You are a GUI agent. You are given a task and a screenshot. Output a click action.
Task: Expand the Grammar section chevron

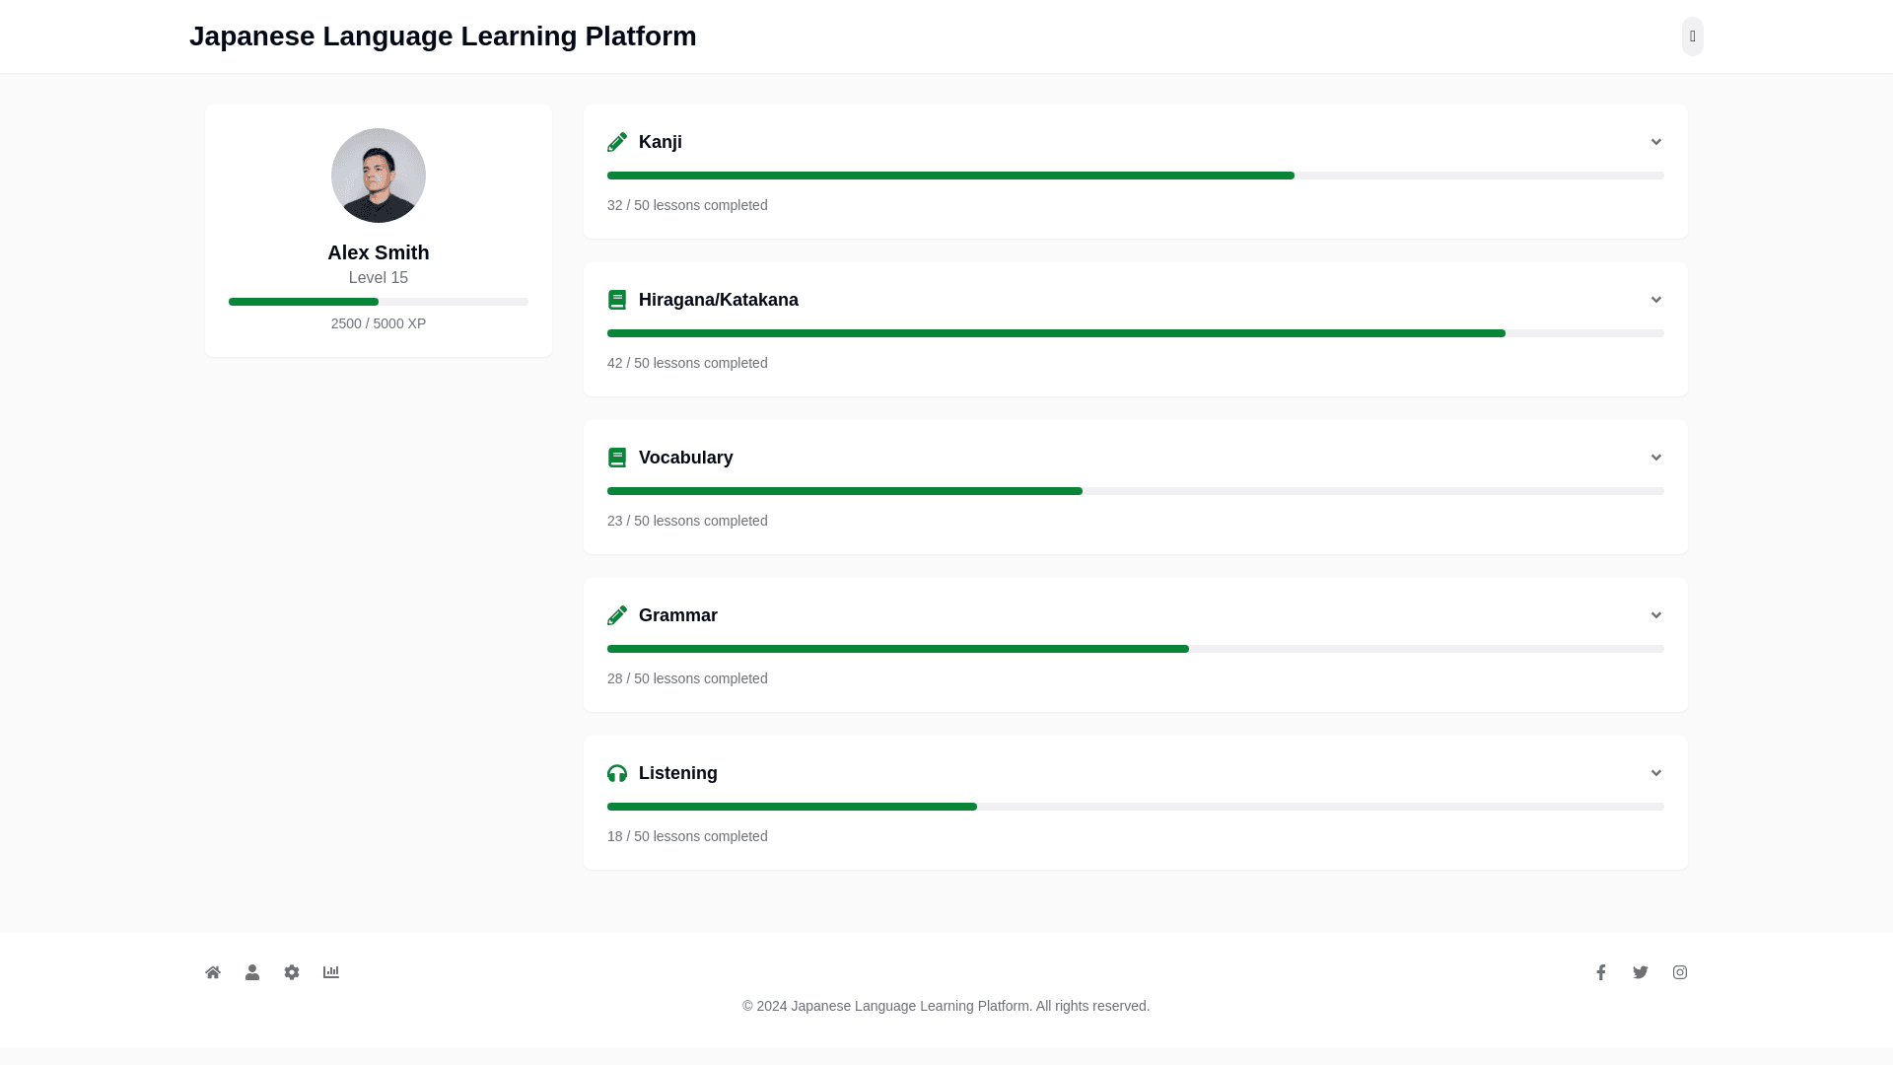[x=1656, y=615]
